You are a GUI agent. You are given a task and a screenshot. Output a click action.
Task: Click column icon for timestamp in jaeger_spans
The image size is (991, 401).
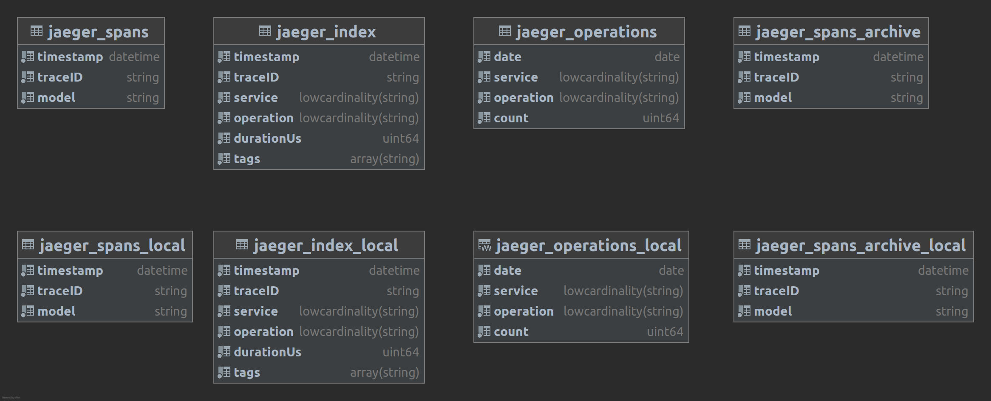click(x=28, y=56)
